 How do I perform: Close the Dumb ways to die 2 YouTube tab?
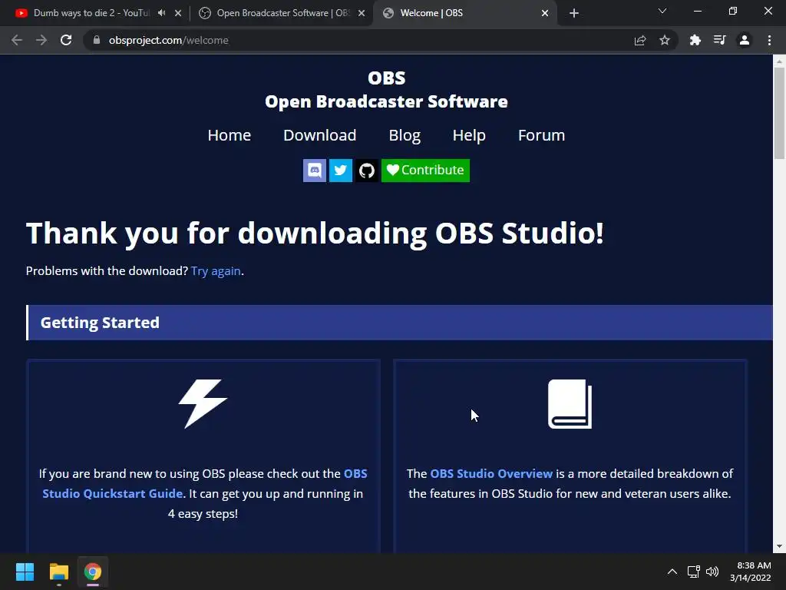(178, 13)
